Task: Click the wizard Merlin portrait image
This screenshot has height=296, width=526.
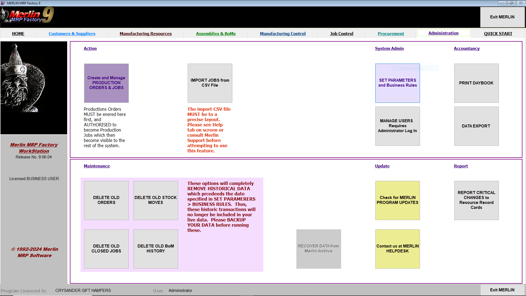Action: tap(34, 88)
